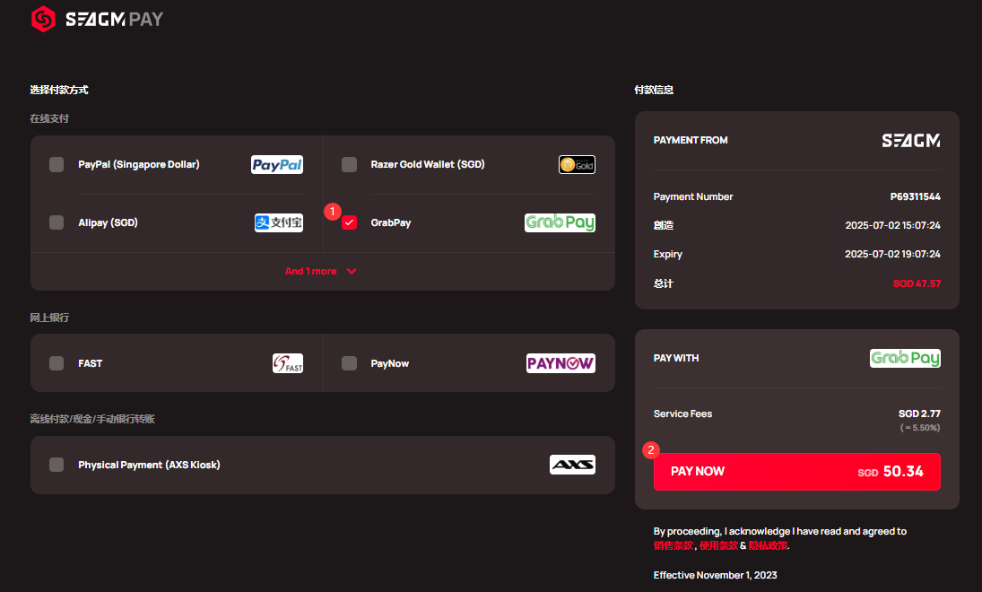Select the Alipay (SGD) checkbox
This screenshot has height=592, width=982.
tap(56, 222)
